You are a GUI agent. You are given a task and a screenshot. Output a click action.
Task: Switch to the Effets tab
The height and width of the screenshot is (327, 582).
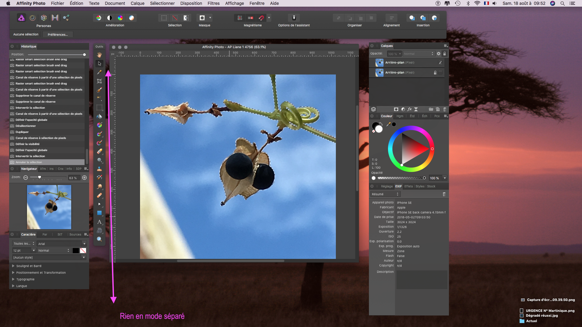[x=408, y=186]
